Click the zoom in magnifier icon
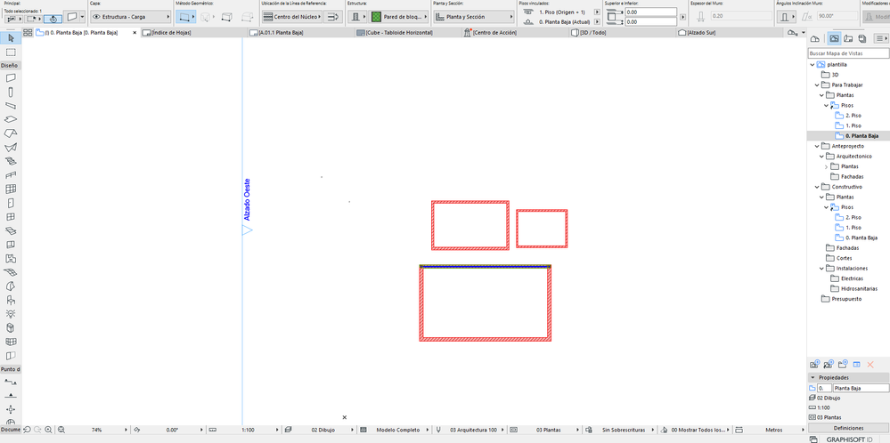This screenshot has width=890, height=443. (x=48, y=430)
